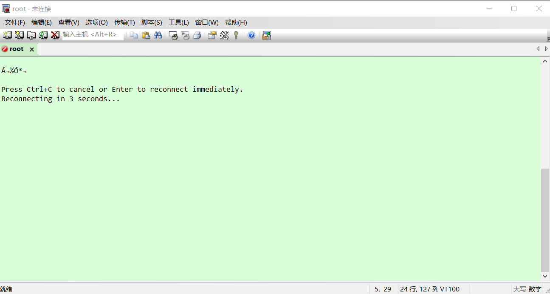Open Quick Connect with the lightning icon
The width and height of the screenshot is (550, 294).
pyautogui.click(x=20, y=35)
